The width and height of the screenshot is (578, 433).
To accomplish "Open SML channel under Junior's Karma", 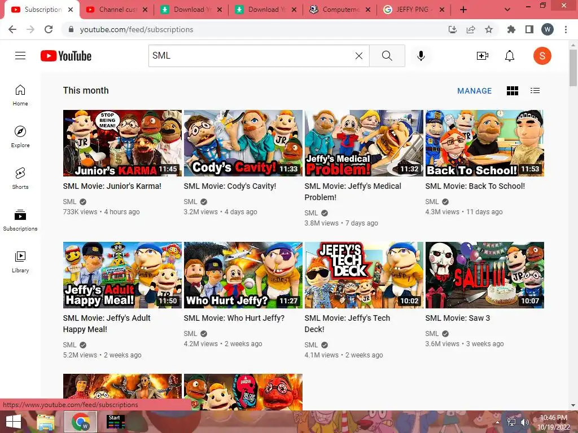I will [x=69, y=202].
